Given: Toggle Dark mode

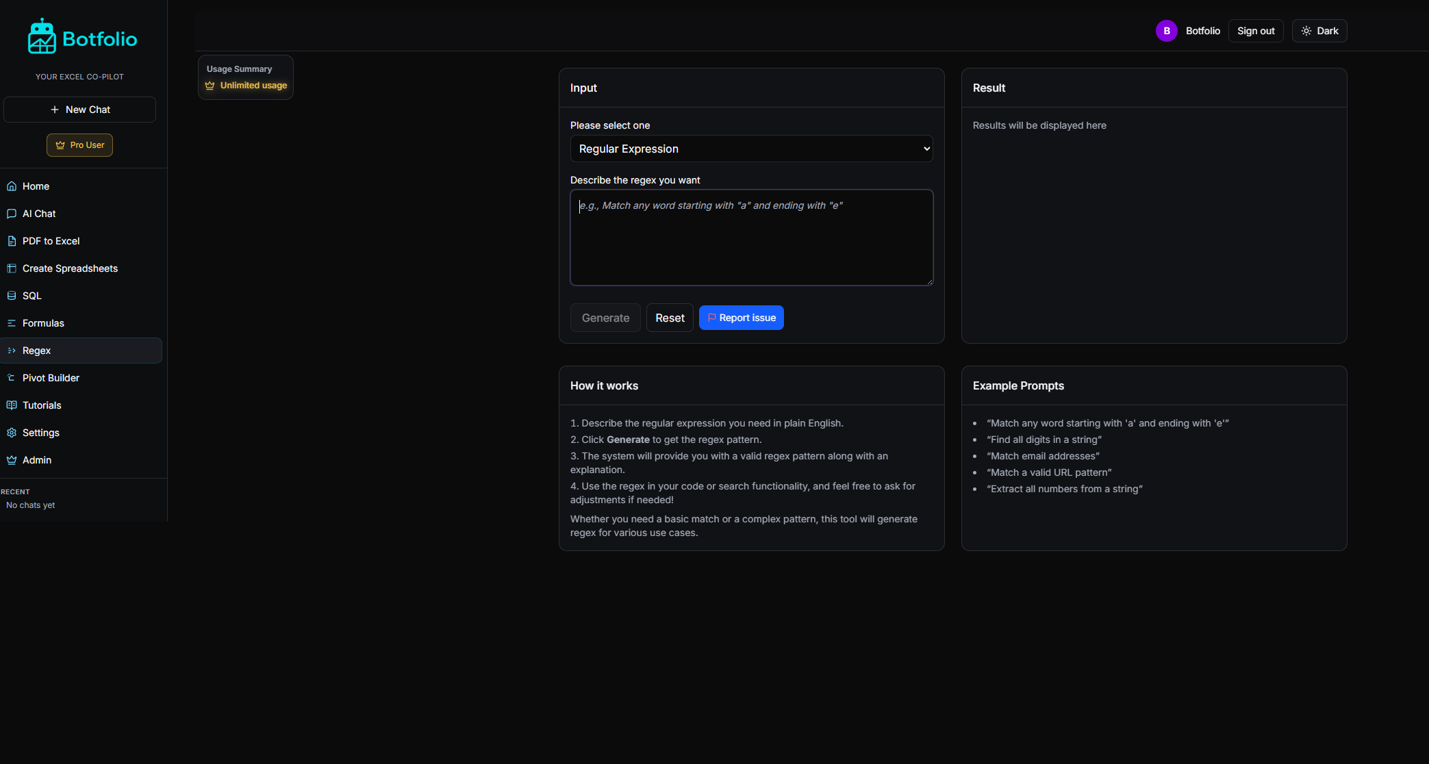Looking at the screenshot, I should (1319, 30).
